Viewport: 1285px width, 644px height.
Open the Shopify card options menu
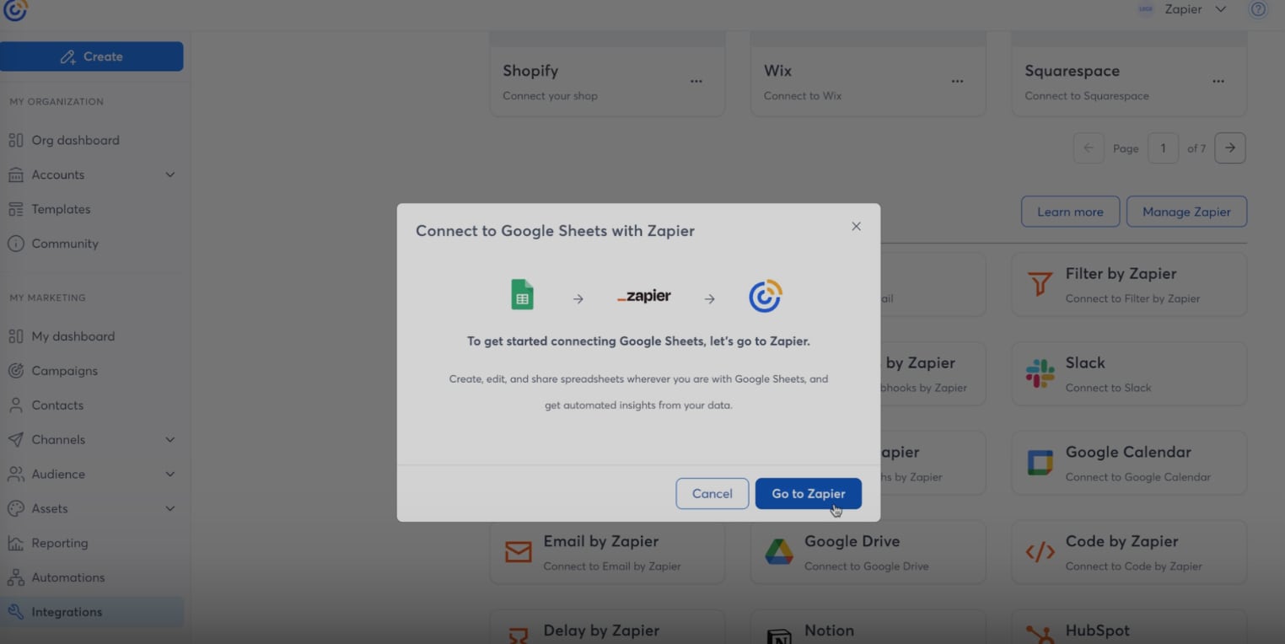(x=696, y=81)
